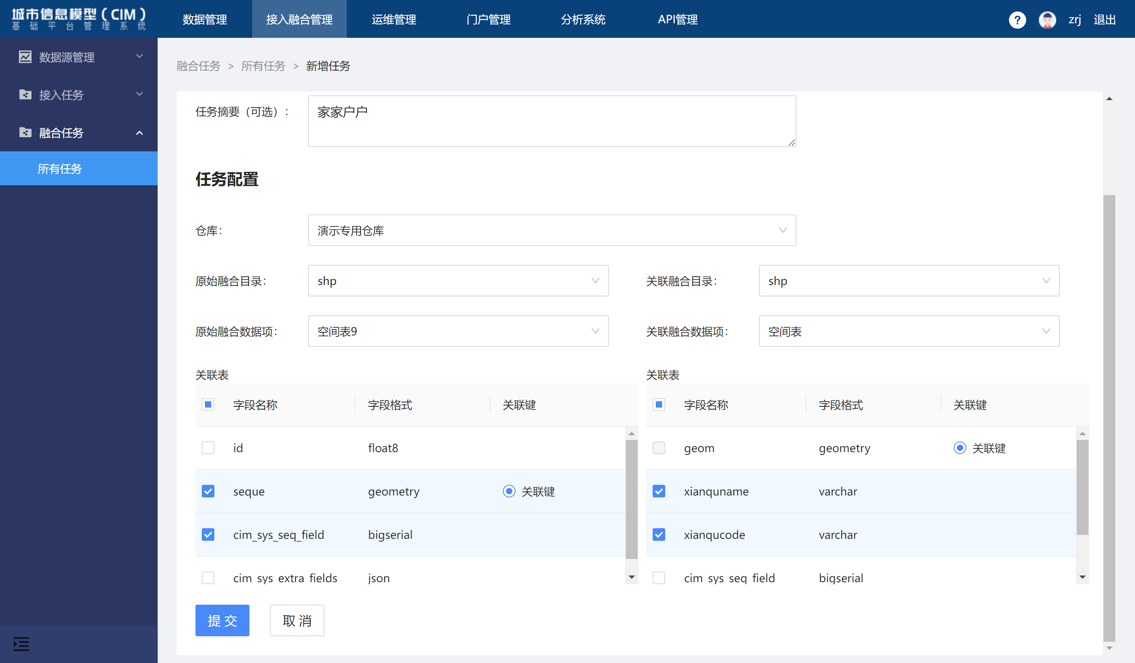
Task: Click right 关联表 scroll down arrow
Action: click(x=1082, y=577)
